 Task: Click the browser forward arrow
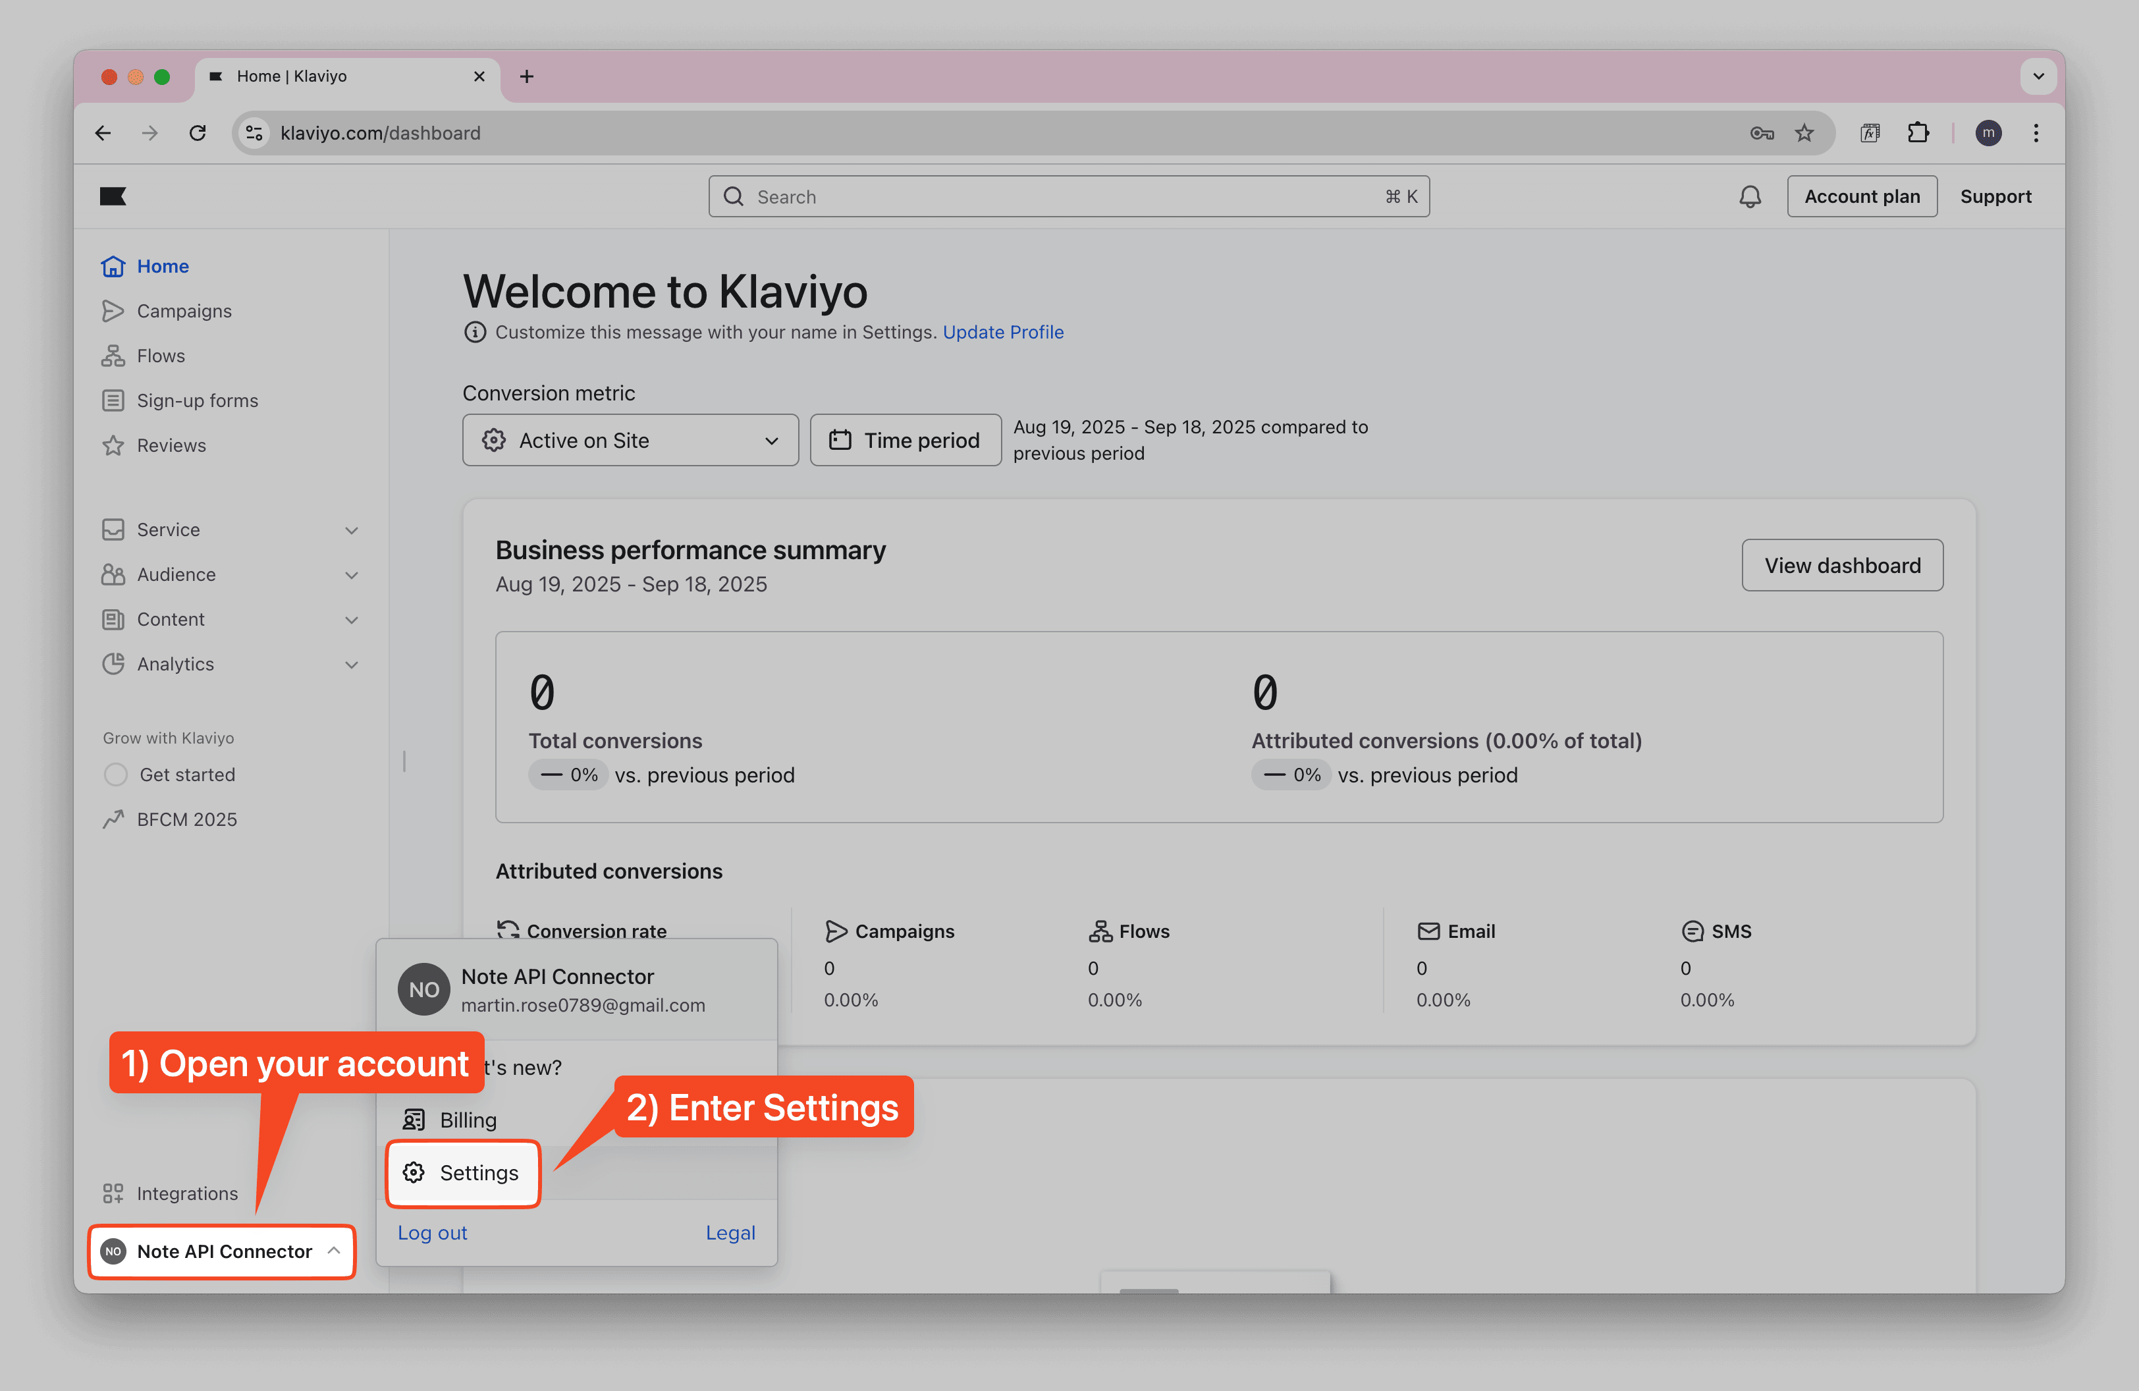pos(150,133)
